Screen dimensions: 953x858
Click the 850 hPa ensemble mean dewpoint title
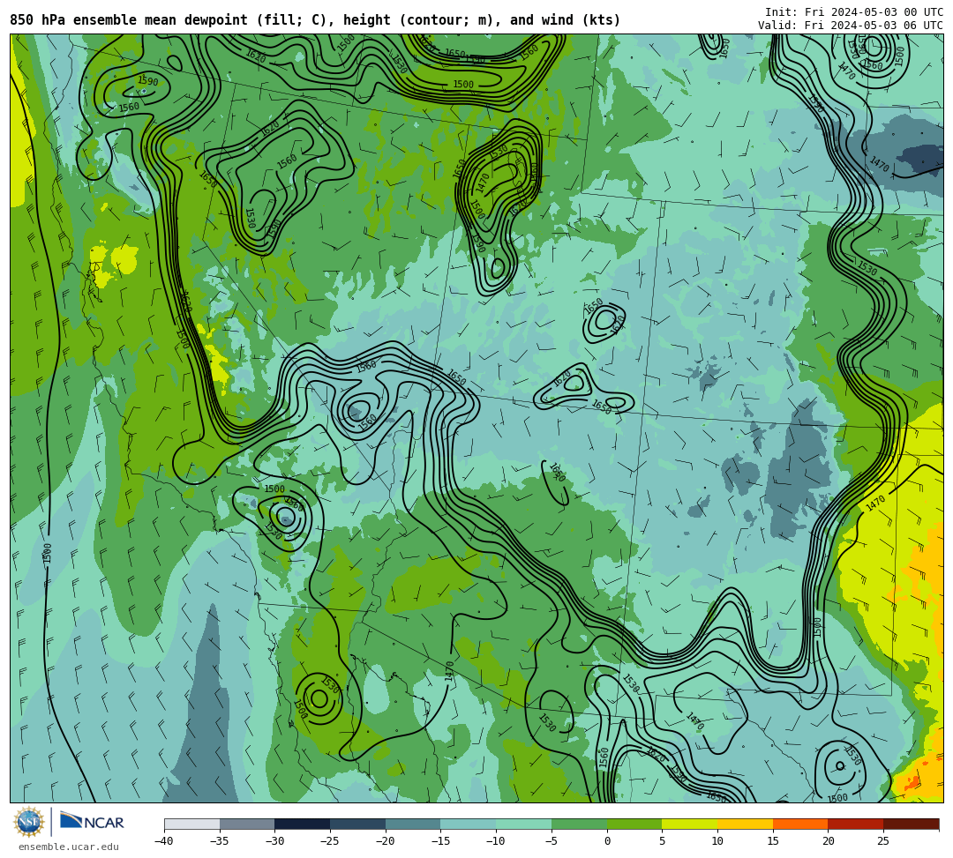[x=315, y=20]
